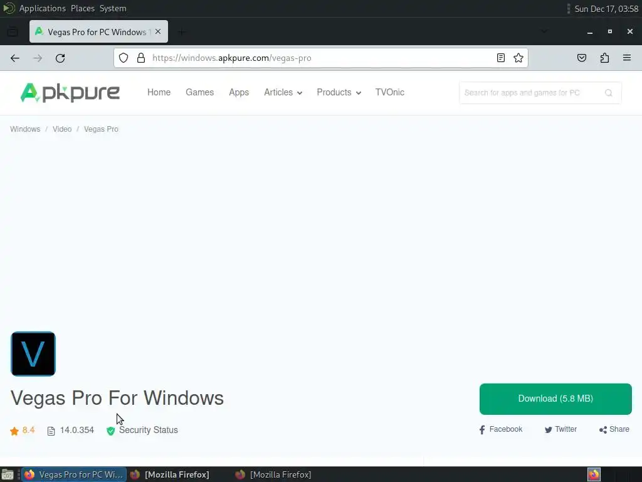642x482 pixels.
Task: Open the list all tabs chevron
Action: 544,31
